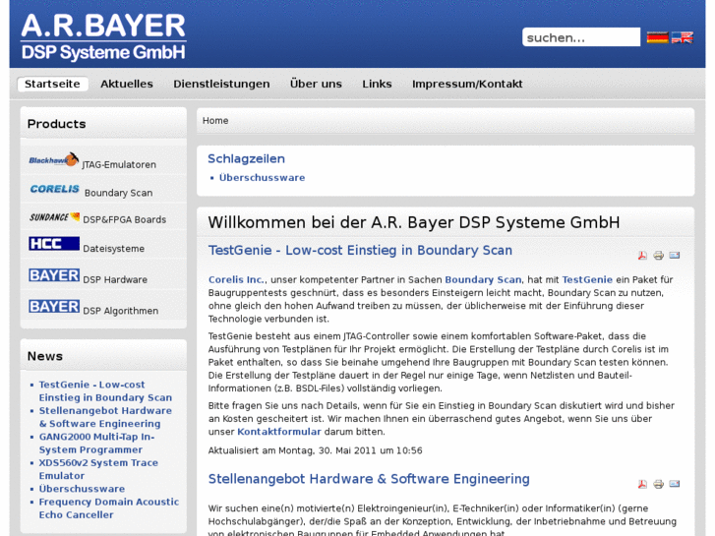Email the TestGenie article

click(x=675, y=256)
